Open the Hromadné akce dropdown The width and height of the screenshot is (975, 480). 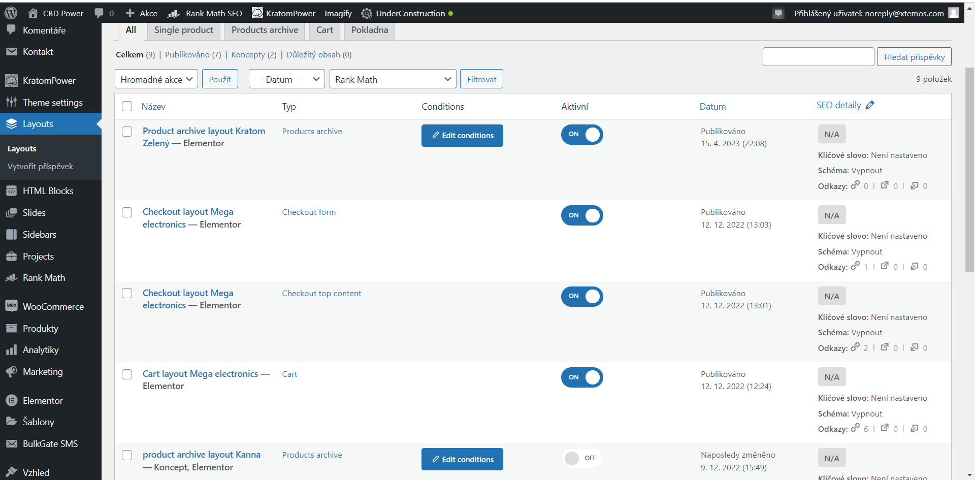tap(156, 79)
